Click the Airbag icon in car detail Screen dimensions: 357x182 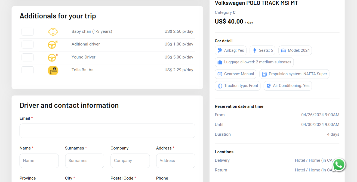(220, 51)
